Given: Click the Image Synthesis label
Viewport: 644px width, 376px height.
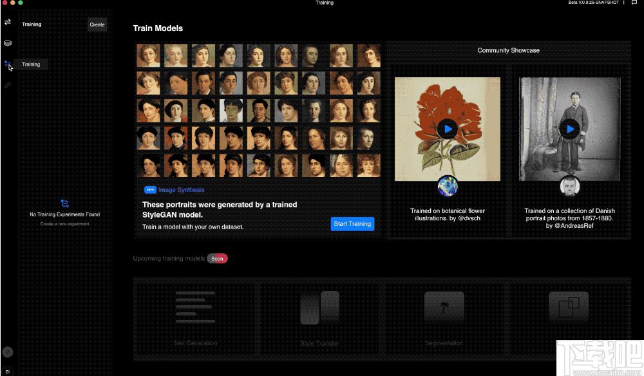Looking at the screenshot, I should (x=182, y=190).
